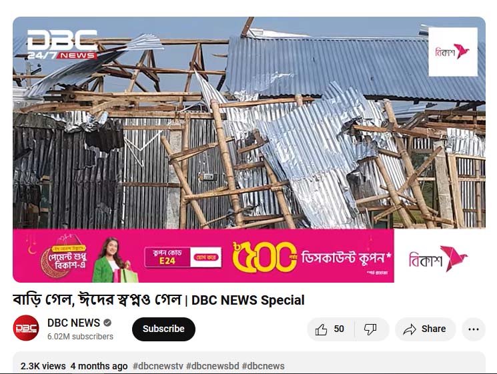
Task: Click the like count of 50
Action: click(x=339, y=329)
